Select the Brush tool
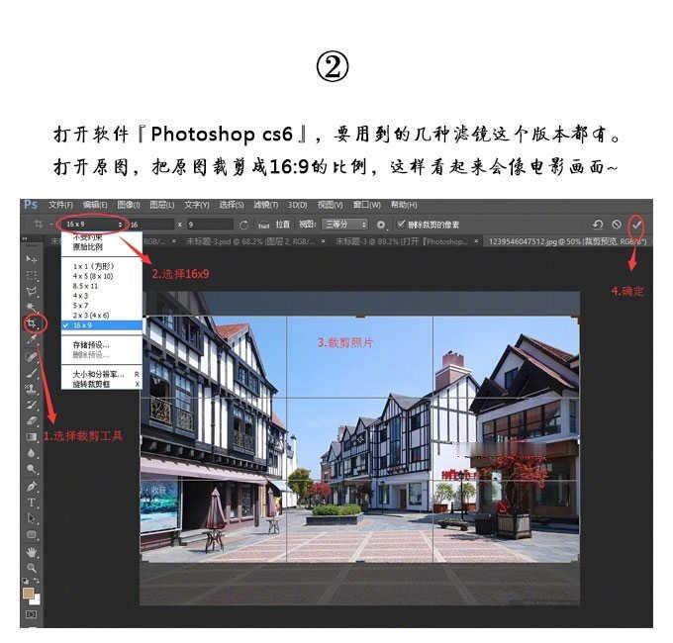 coord(31,373)
